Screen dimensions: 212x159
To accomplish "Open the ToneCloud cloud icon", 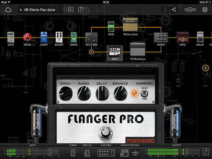I will 8,10.
